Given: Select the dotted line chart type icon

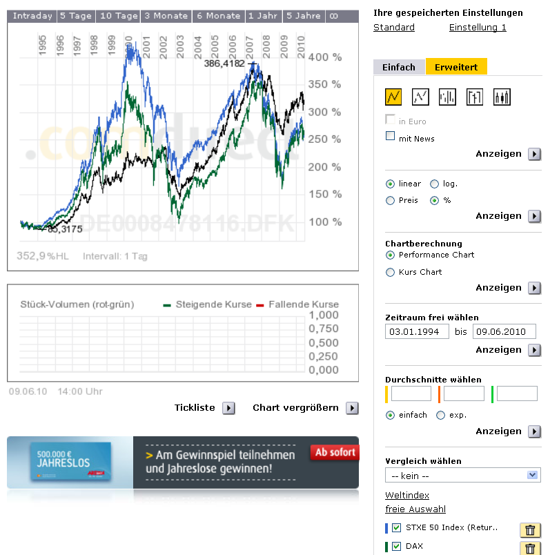Looking at the screenshot, I should [x=420, y=97].
